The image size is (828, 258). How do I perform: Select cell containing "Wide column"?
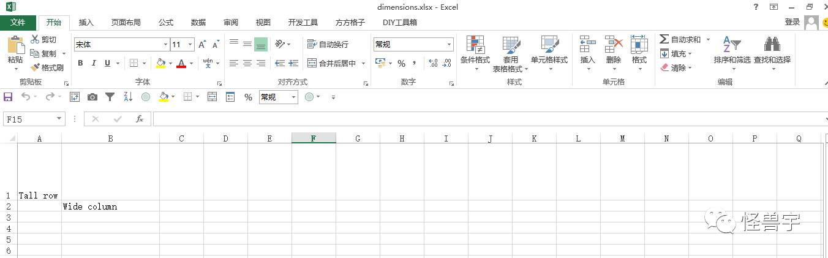(x=110, y=207)
